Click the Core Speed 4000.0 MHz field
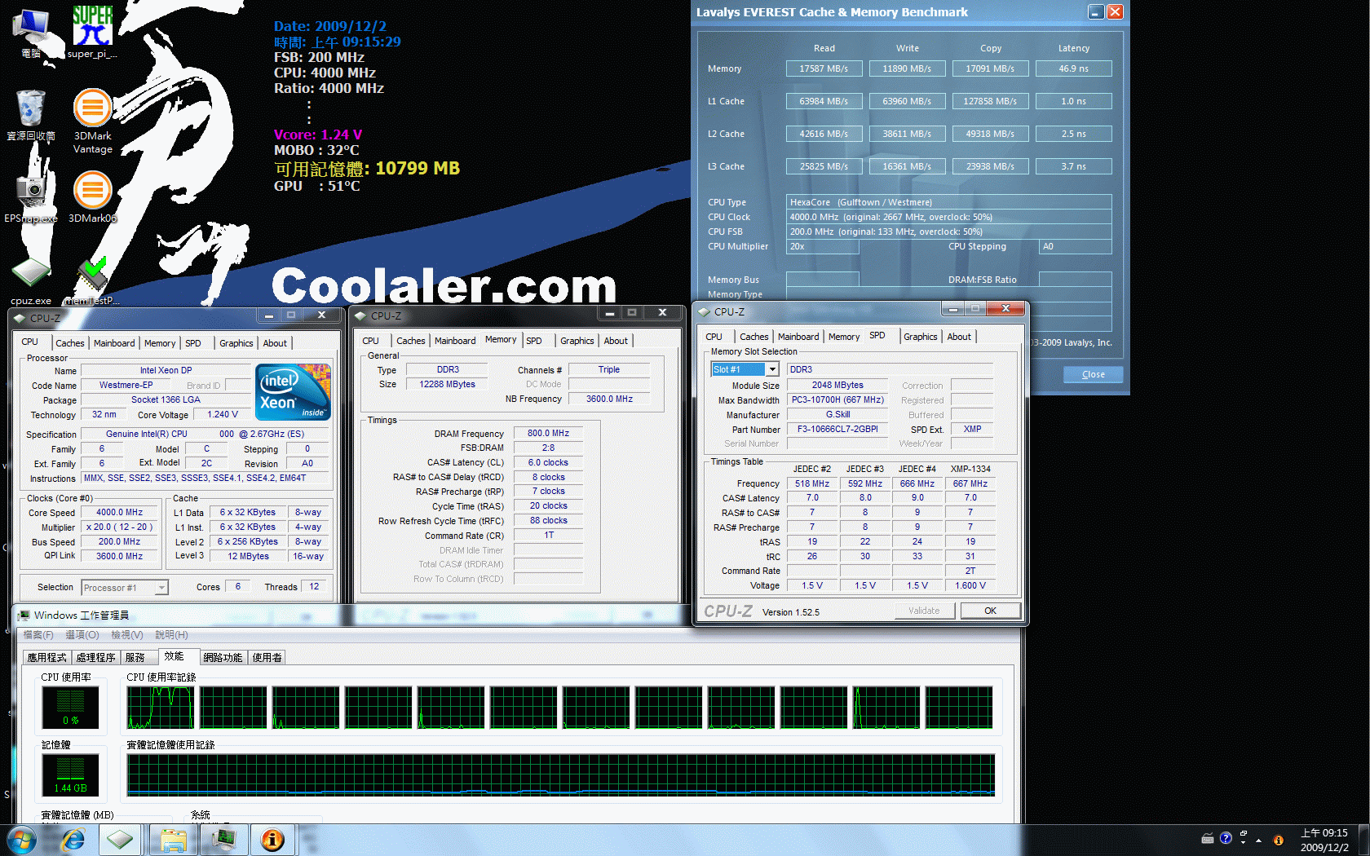 click(120, 513)
